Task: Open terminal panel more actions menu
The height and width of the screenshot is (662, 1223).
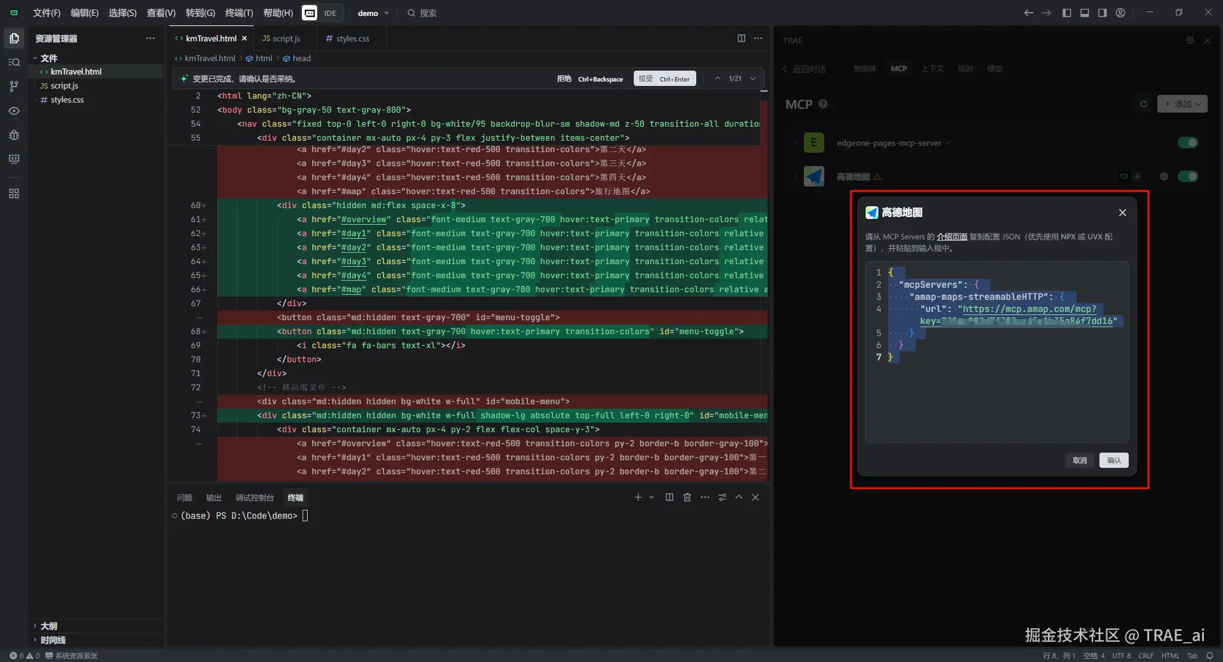Action: (705, 497)
